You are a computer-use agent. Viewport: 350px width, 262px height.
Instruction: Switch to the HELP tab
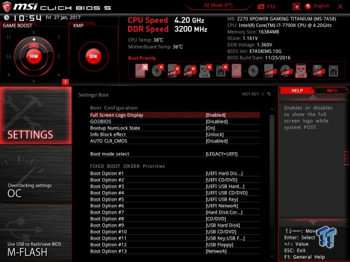coord(297,91)
